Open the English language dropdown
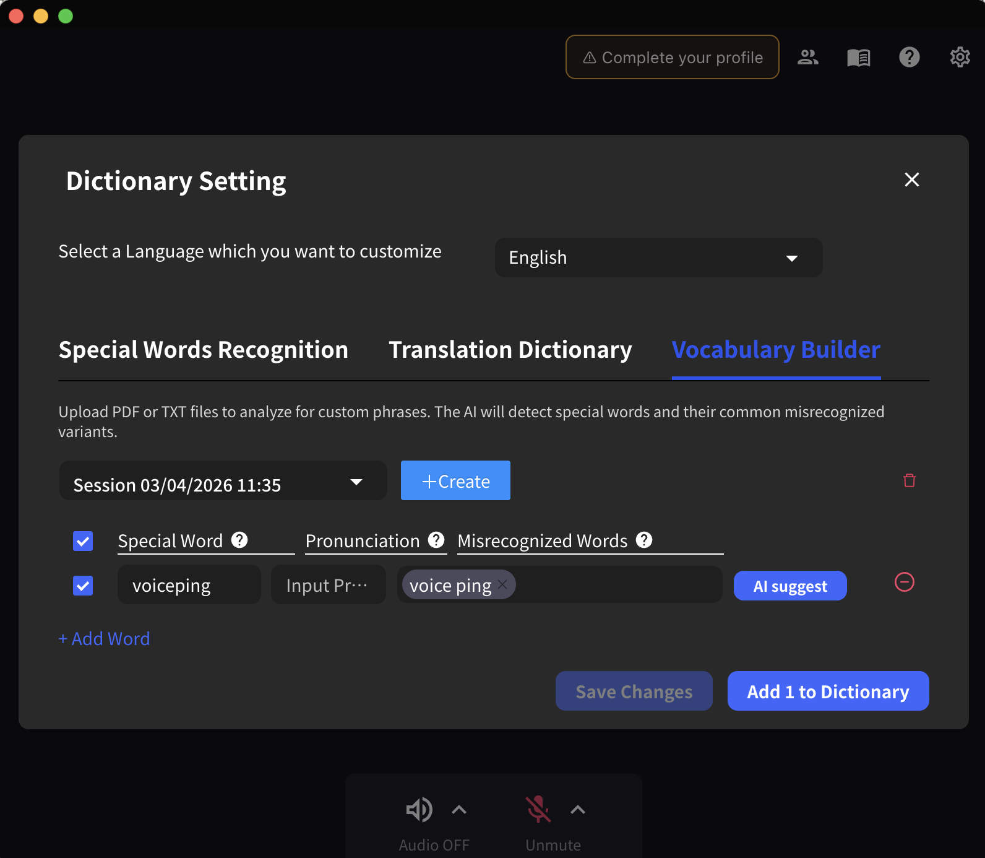 pyautogui.click(x=659, y=258)
